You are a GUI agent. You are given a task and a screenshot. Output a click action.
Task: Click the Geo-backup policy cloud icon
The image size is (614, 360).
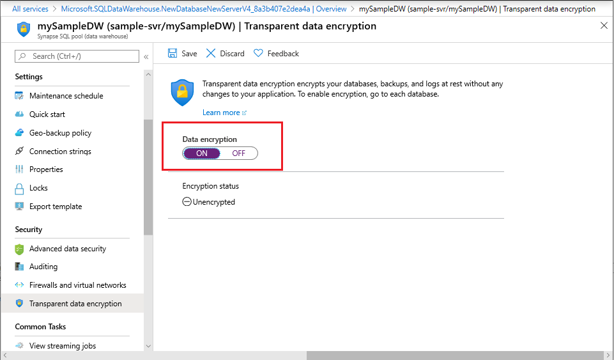pos(19,133)
